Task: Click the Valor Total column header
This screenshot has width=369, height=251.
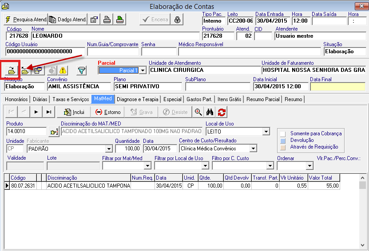Action: [324, 178]
